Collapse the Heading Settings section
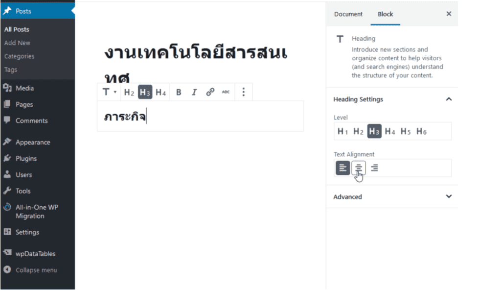This screenshot has width=501, height=291. tap(449, 99)
